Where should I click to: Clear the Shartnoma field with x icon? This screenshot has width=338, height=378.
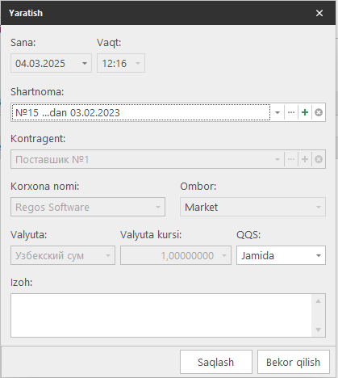point(319,112)
